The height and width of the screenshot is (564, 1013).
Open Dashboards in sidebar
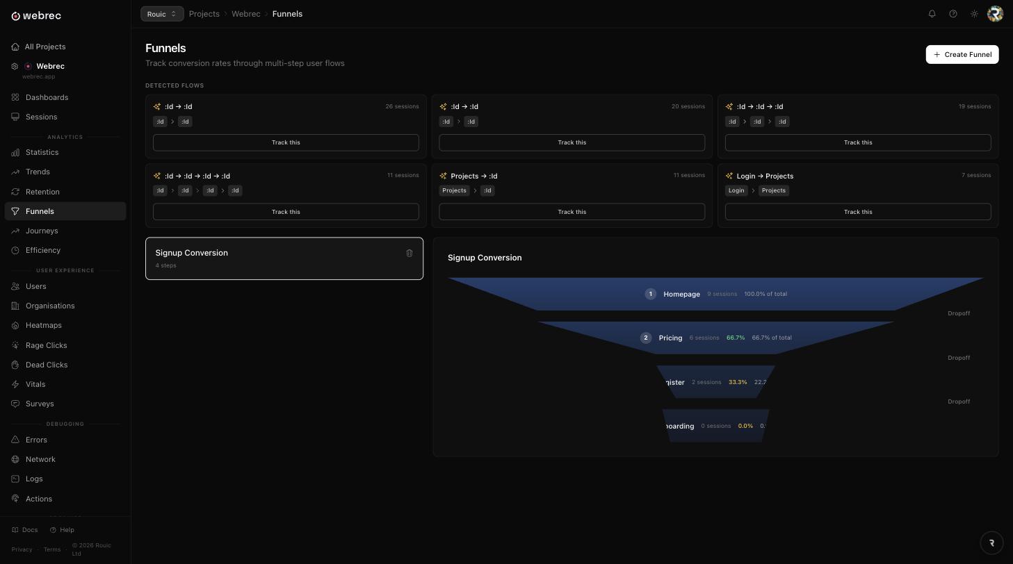pos(65,97)
